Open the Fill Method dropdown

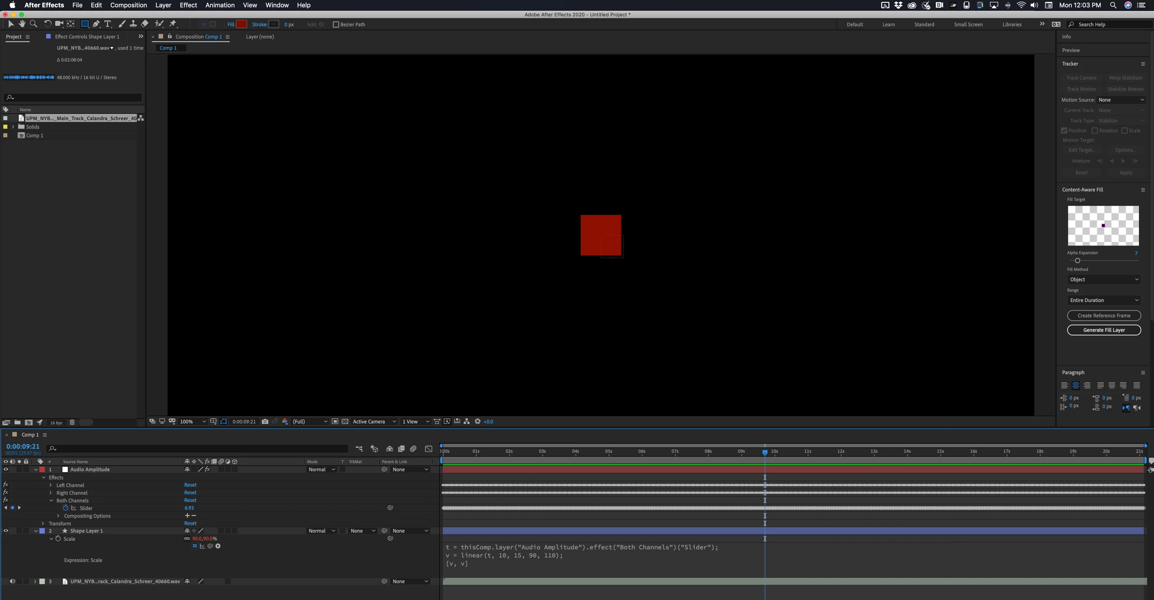(x=1103, y=279)
